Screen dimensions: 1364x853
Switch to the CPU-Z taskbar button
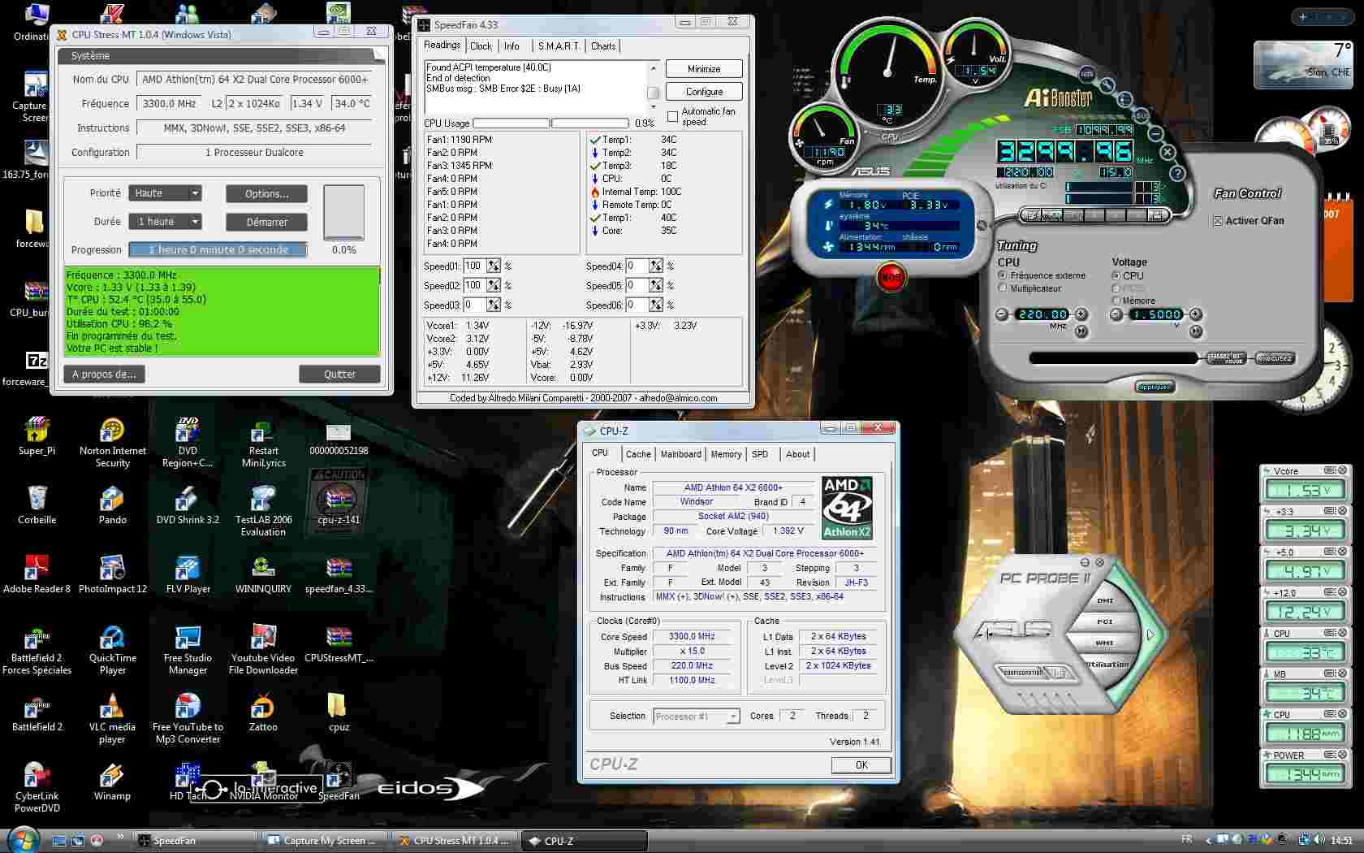click(x=584, y=841)
